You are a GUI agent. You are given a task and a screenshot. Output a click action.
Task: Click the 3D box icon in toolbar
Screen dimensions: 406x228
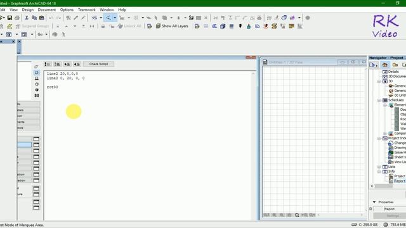click(x=223, y=26)
